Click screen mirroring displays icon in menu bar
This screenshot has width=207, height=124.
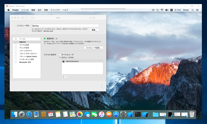coord(158,10)
